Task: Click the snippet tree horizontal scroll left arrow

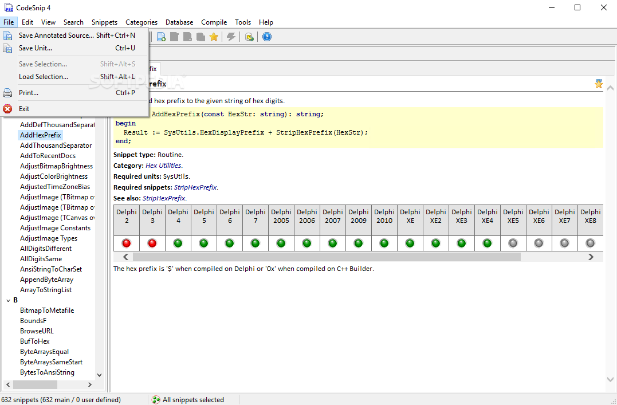Action: point(7,384)
